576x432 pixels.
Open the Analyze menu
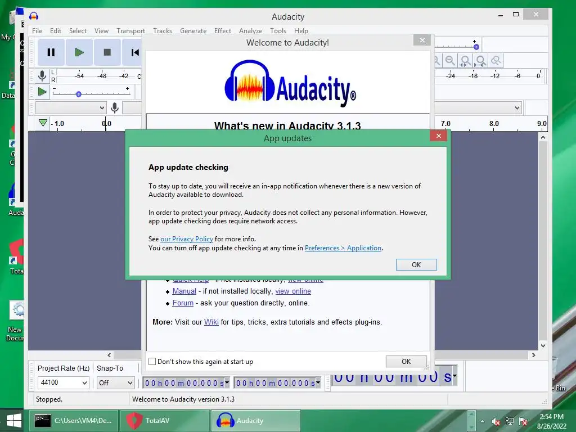pyautogui.click(x=250, y=31)
